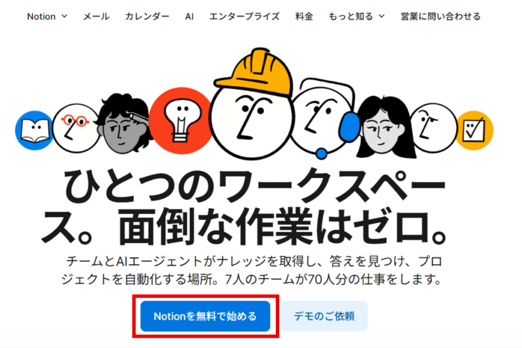The height and width of the screenshot is (348, 522).
Task: Expand the Notion dropdown menu
Action: pos(47,16)
